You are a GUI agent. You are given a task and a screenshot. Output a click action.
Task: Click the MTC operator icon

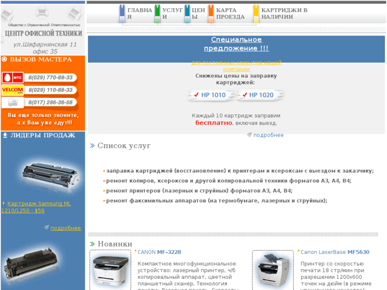13,78
